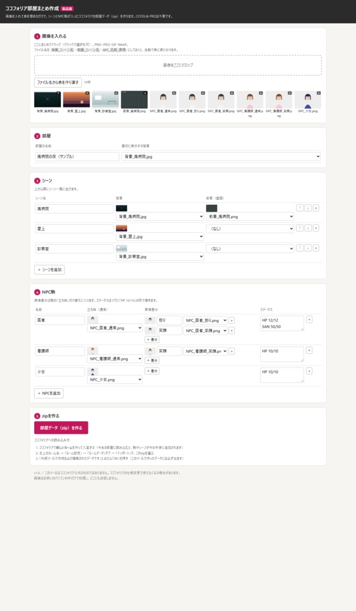
Task: Click the NPC name field 看護師
Action: (x=60, y=351)
